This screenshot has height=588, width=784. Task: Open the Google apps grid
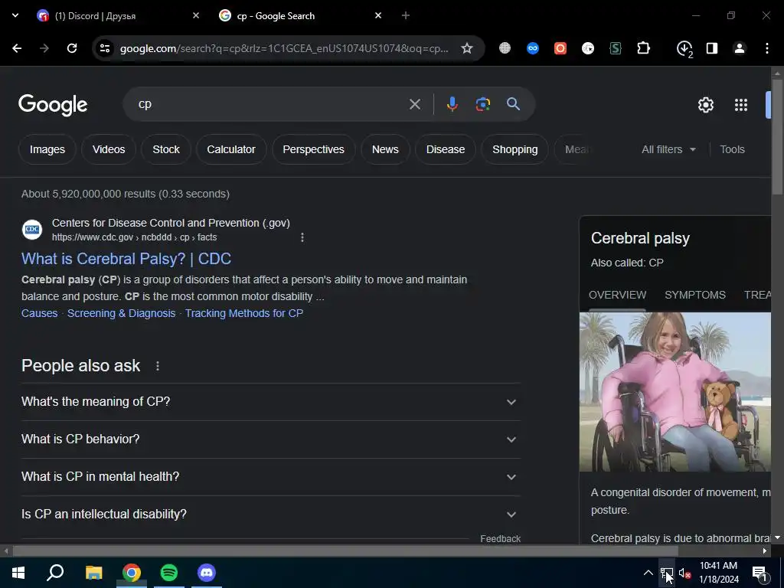pyautogui.click(x=741, y=104)
